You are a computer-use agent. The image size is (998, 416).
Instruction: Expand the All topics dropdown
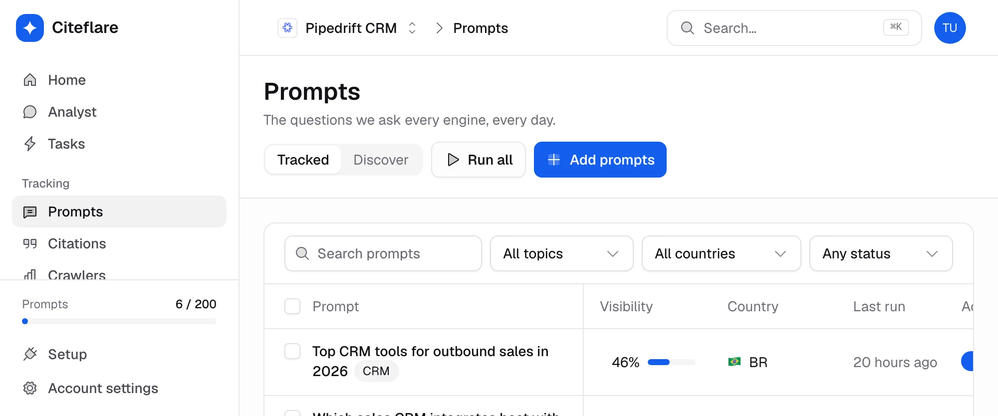pyautogui.click(x=561, y=253)
